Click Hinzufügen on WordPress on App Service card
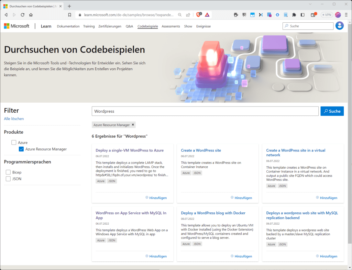This screenshot has height=270, width=352. coord(156,256)
